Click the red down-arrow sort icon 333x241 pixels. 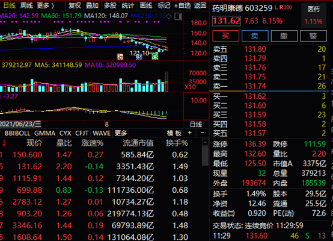coord(4,143)
